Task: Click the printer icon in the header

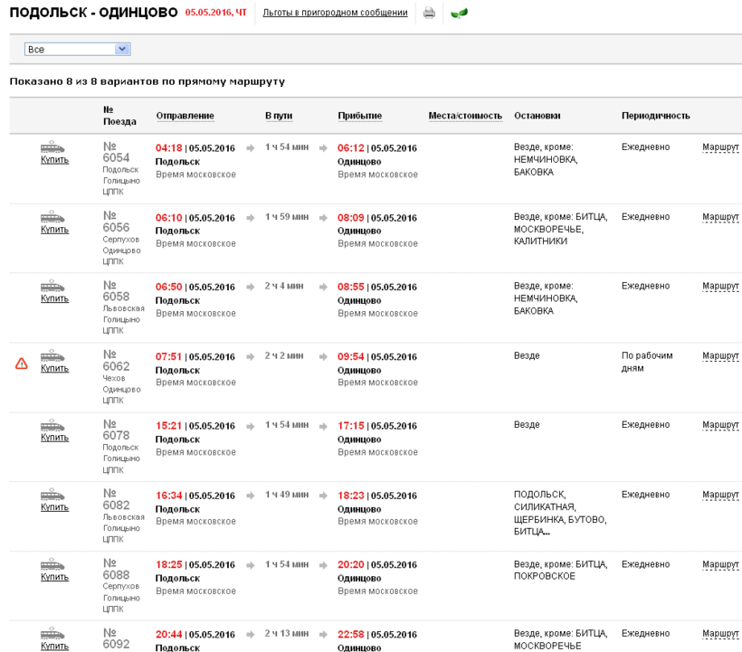Action: [429, 13]
